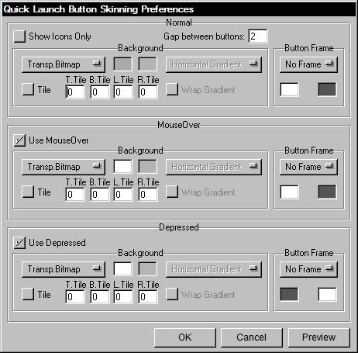358x353 pixels.
Task: Click the Cancel button
Action: 252,337
